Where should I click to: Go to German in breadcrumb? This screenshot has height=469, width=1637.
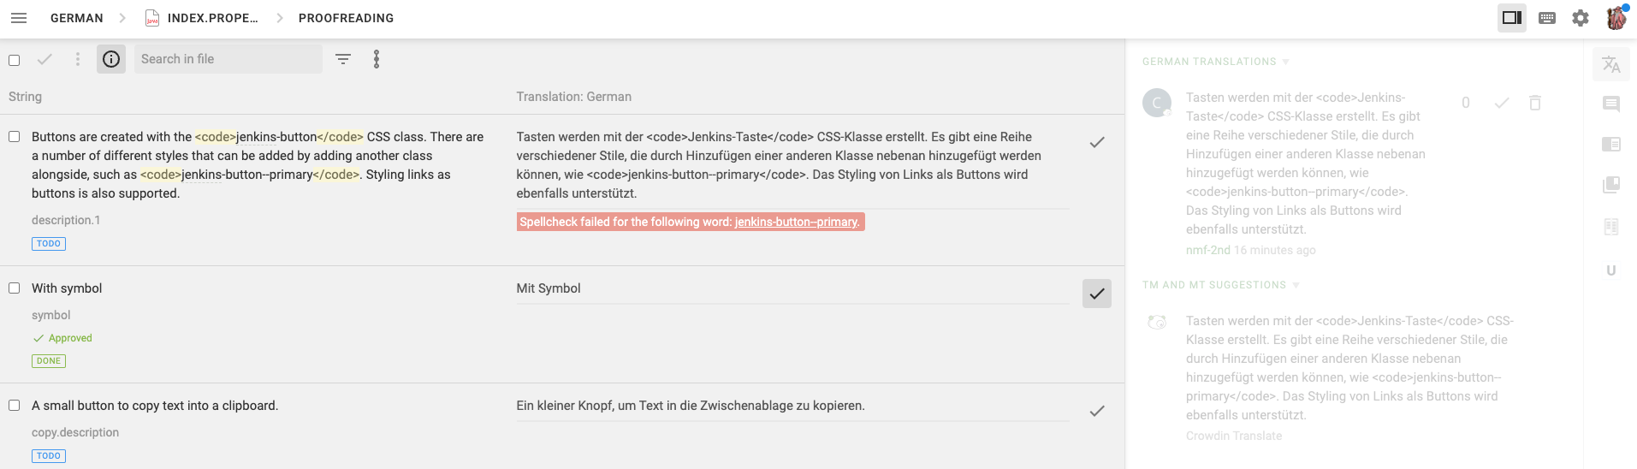pyautogui.click(x=77, y=18)
